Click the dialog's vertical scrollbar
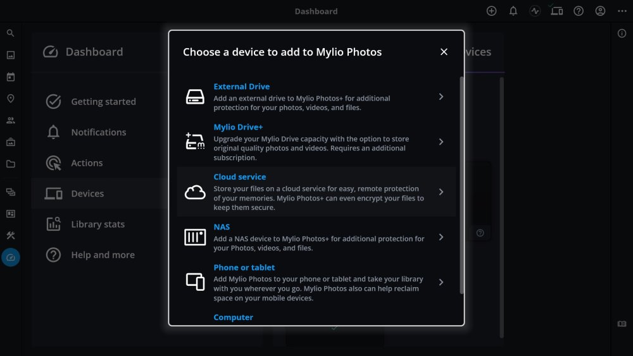The width and height of the screenshot is (633, 356). (x=461, y=185)
